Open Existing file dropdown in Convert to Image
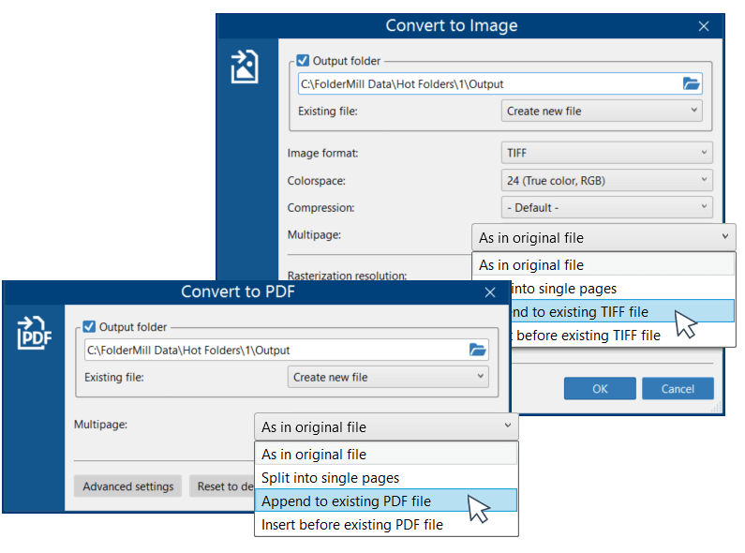 tap(602, 111)
